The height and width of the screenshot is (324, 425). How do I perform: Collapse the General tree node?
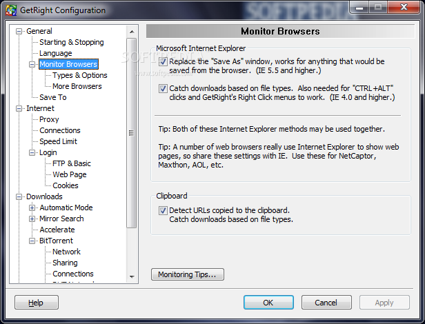point(19,32)
